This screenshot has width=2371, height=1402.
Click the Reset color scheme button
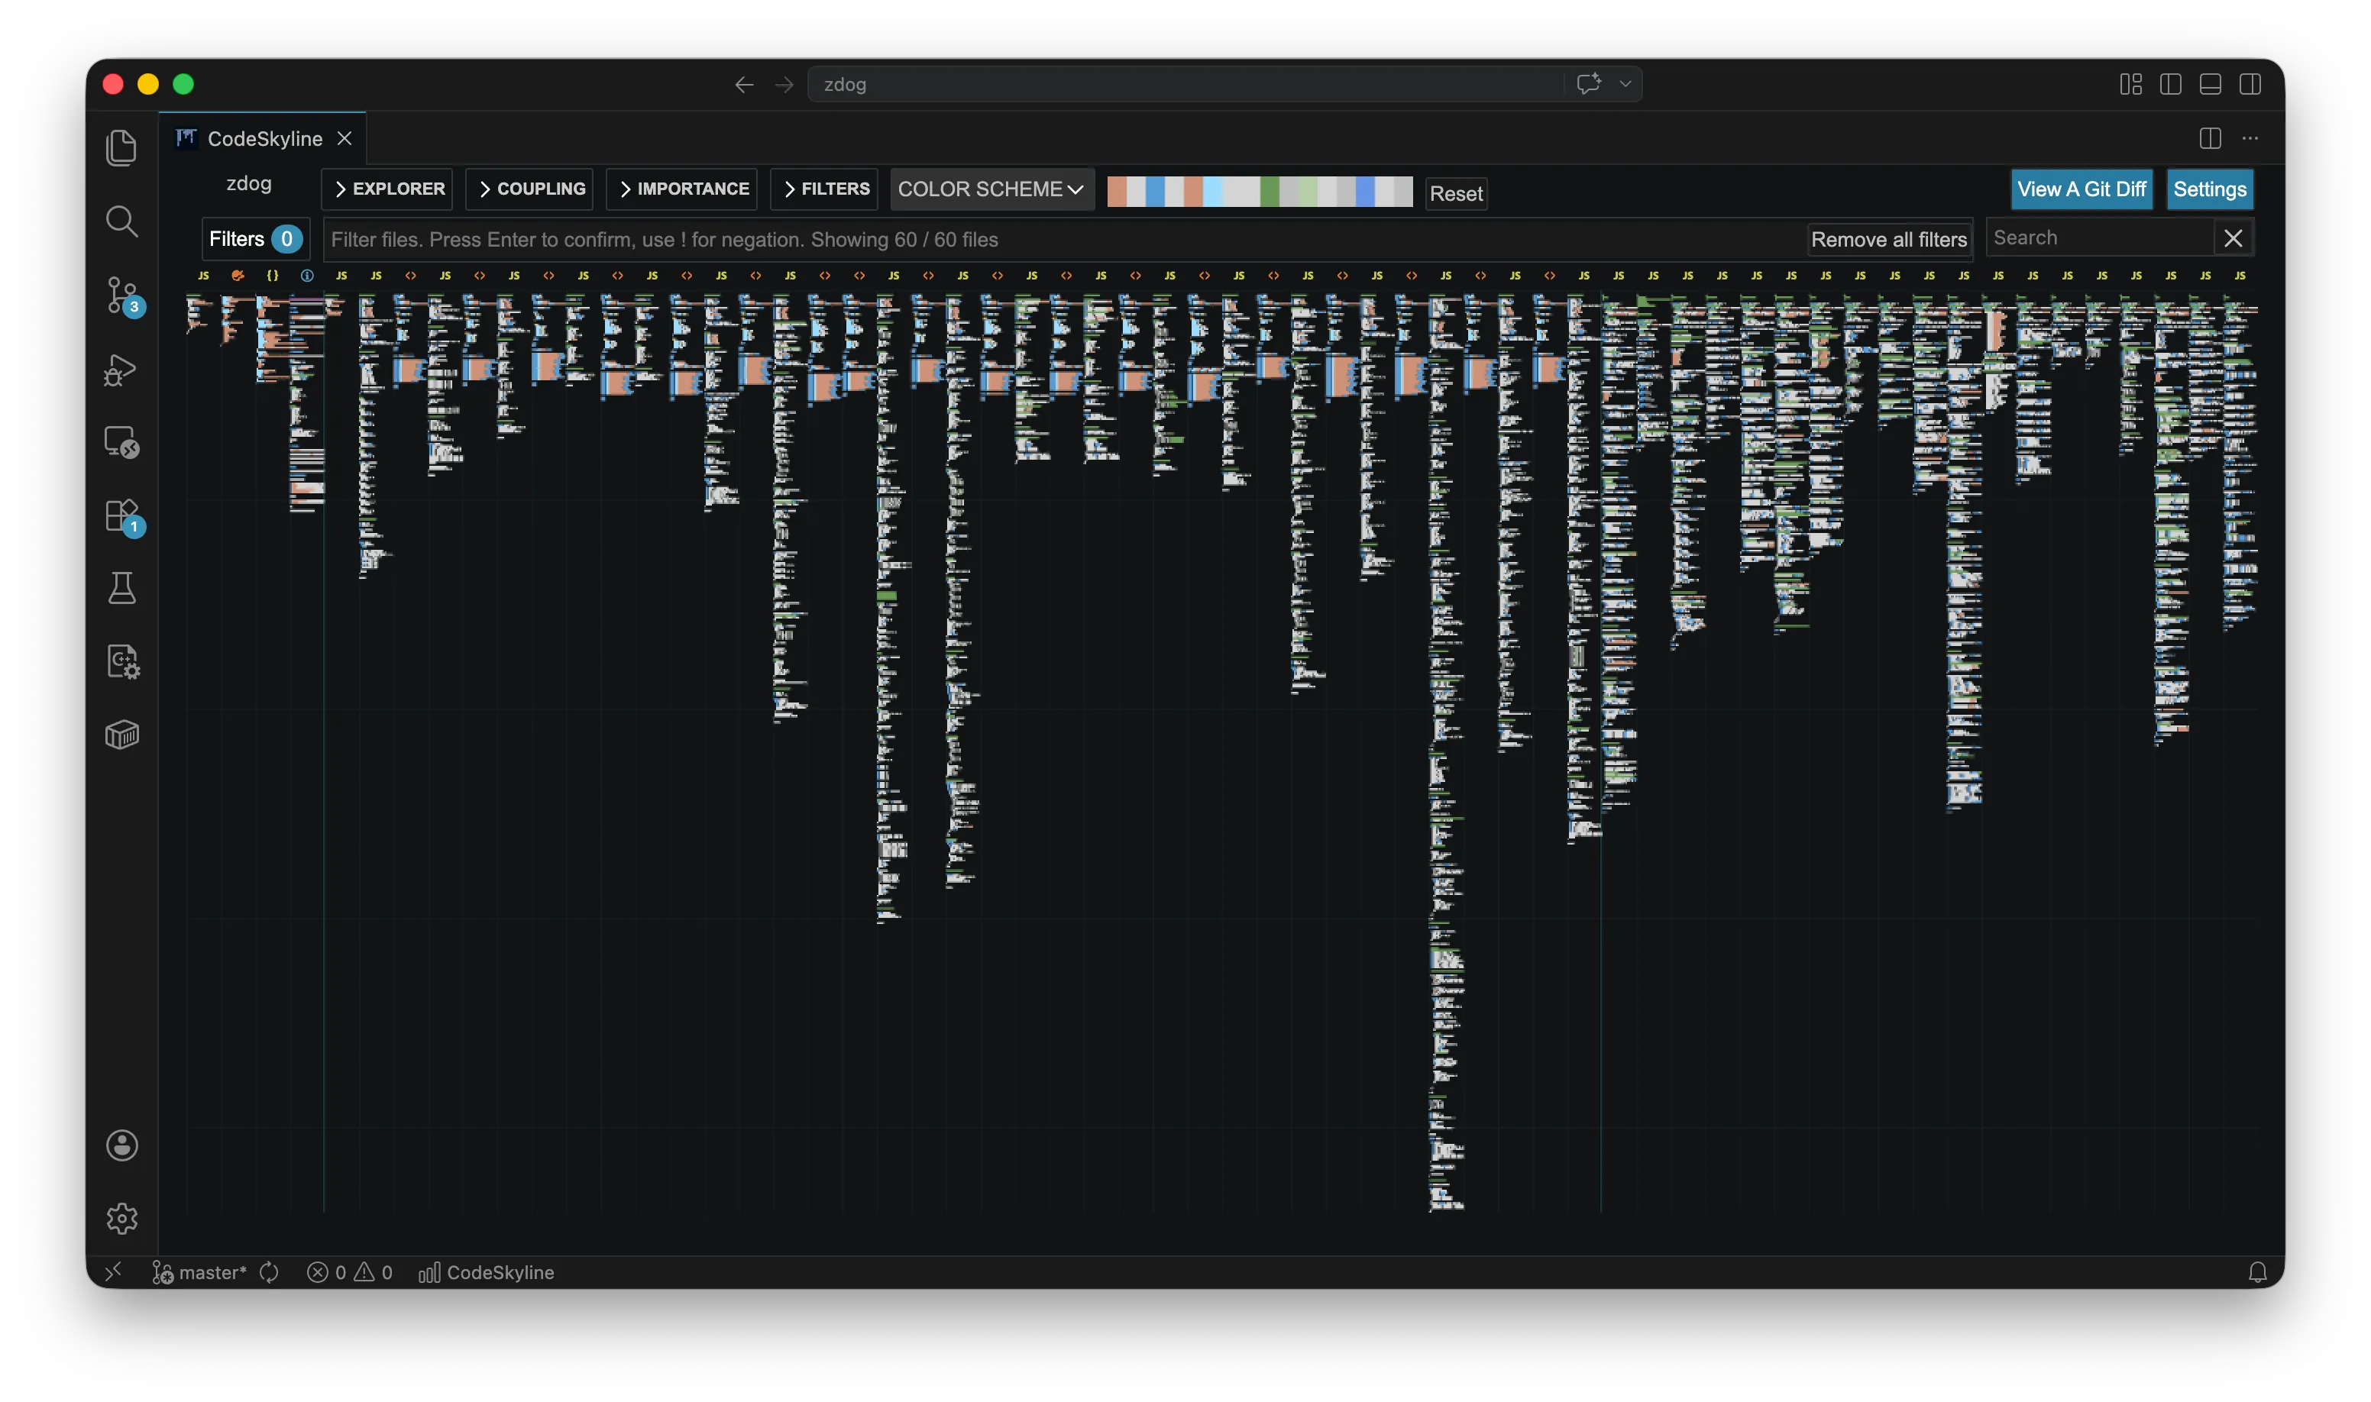click(1455, 194)
